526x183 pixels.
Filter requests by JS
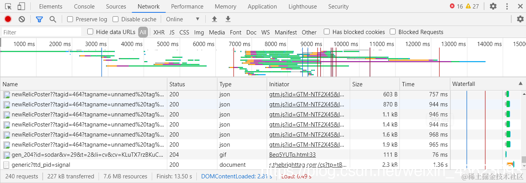[x=172, y=32]
